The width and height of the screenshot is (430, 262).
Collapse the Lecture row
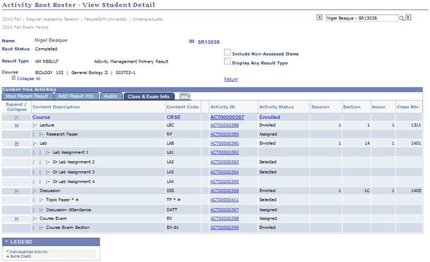[17, 125]
